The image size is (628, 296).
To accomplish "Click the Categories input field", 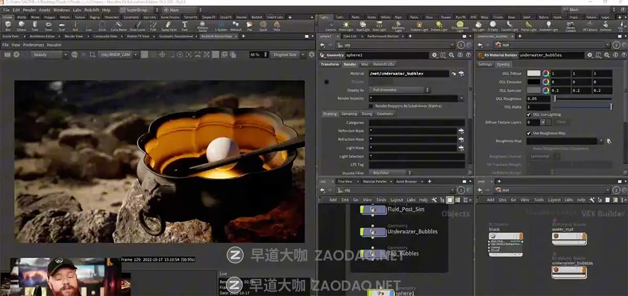I will click(x=417, y=123).
